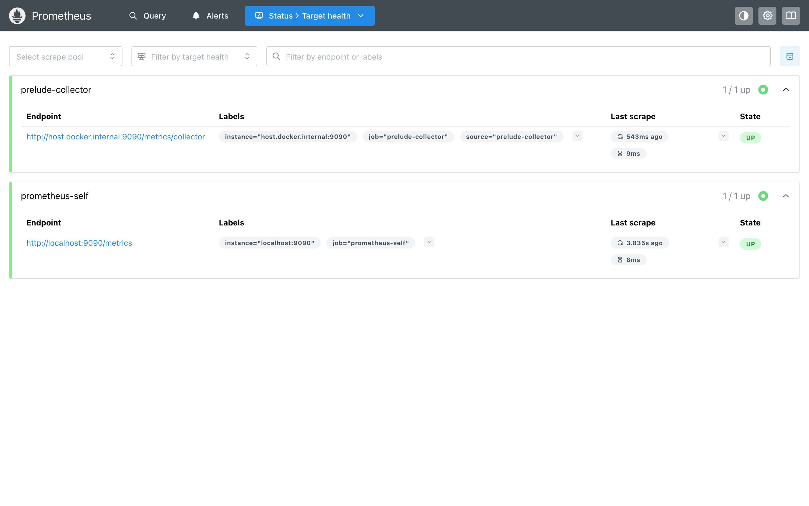Click the monitor icon in the Status button
Screen dimensions: 809x506
tap(259, 16)
